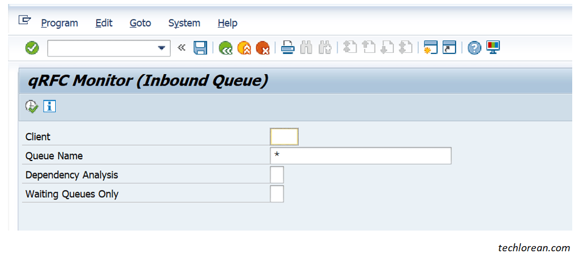The height and width of the screenshot is (257, 582).
Task: Open the system menu icon beside Program
Action: click(x=25, y=20)
